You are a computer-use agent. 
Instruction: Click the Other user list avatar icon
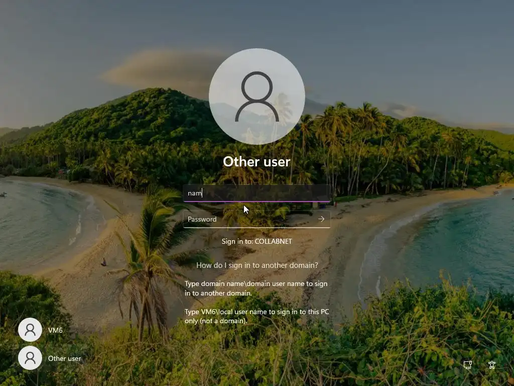tap(30, 358)
